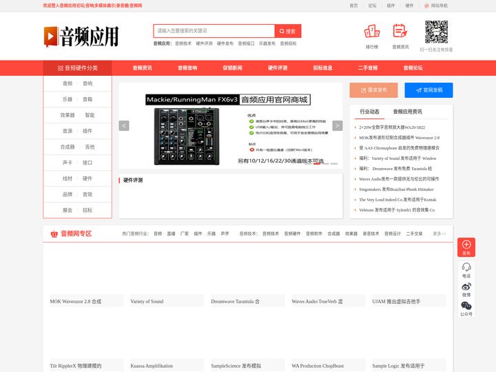Select 线材 in sidebar categories
Screen dimensions: 496x372
pos(68,178)
